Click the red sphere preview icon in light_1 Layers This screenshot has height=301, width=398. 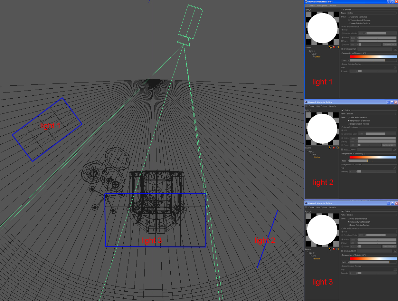(x=334, y=47)
